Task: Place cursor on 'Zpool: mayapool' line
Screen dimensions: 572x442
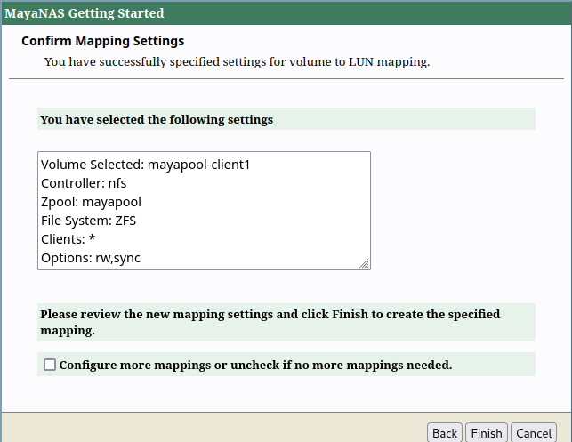Action: point(91,202)
